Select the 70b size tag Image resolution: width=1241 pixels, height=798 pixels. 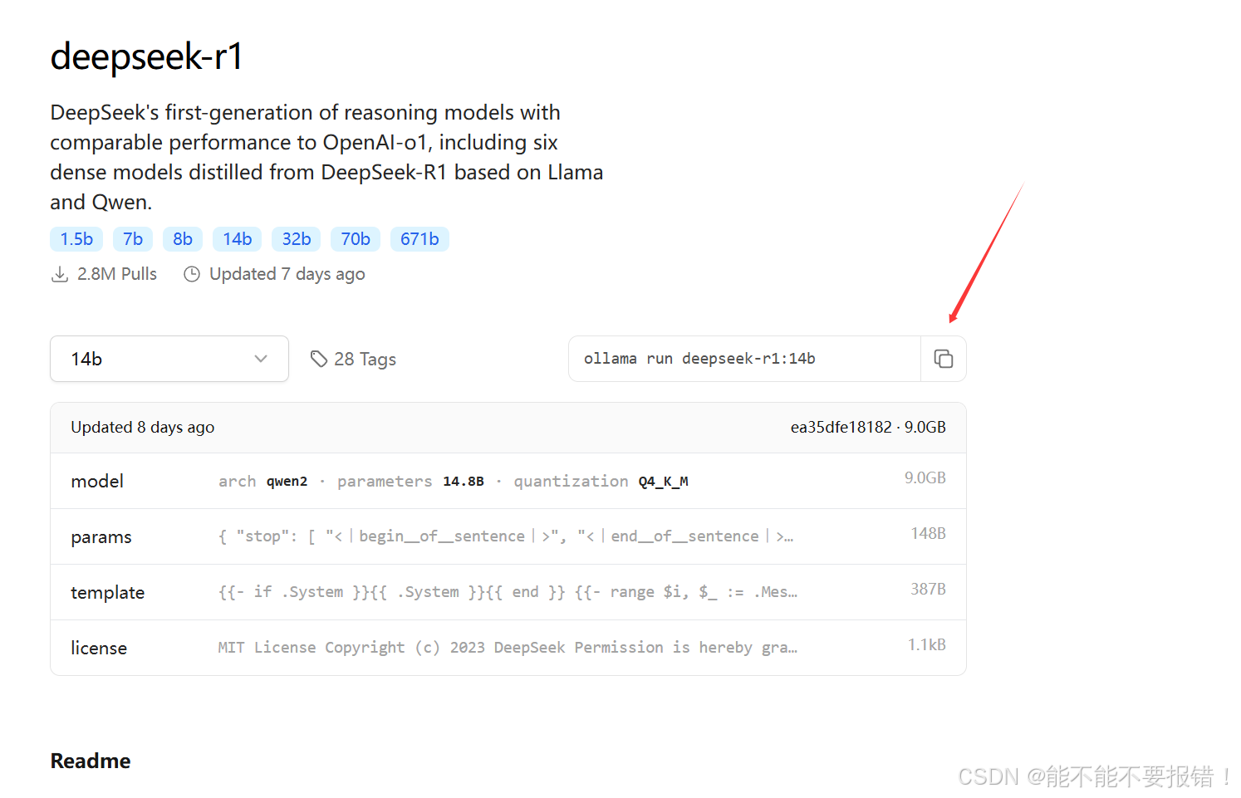click(355, 238)
